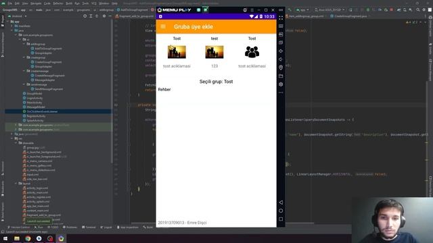Open the Logcat tool window

click(106, 227)
